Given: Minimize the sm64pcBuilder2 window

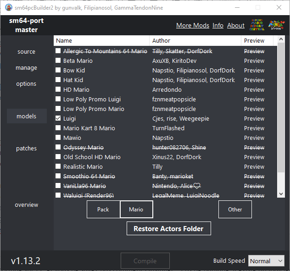Looking at the screenshot, I should [236, 8].
